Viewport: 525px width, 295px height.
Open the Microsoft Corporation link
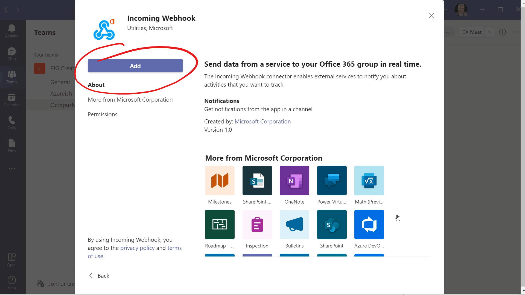pyautogui.click(x=262, y=121)
